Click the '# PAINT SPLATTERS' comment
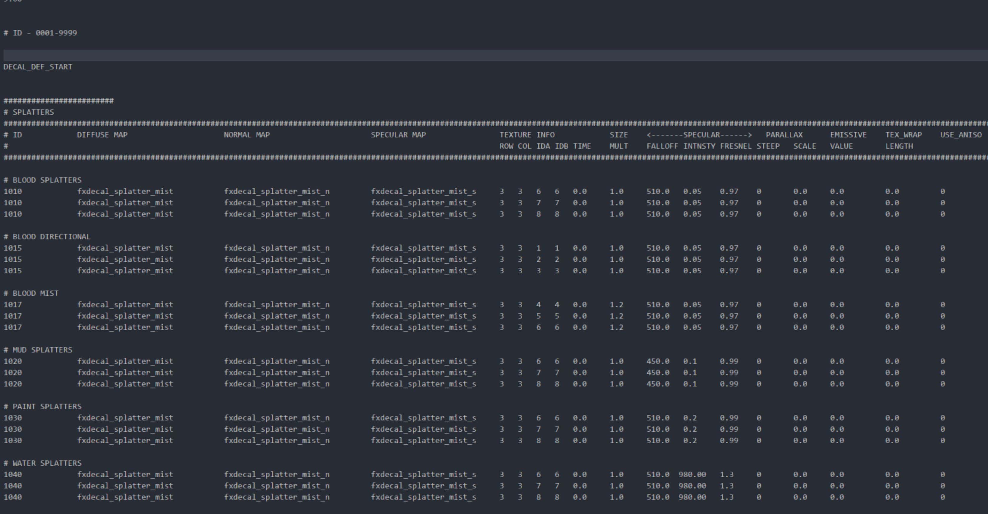 click(x=43, y=407)
